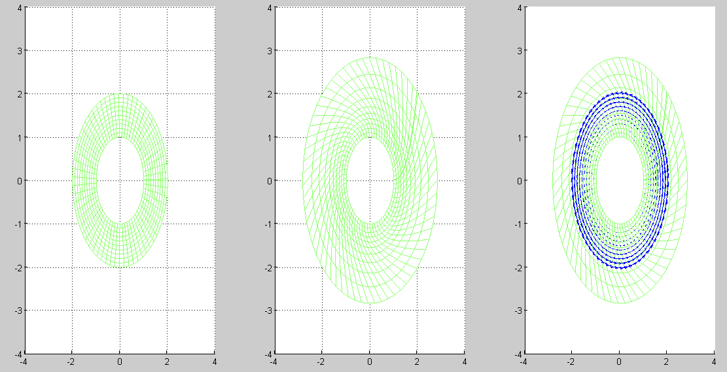The height and width of the screenshot is (372, 727).
Task: Select x-axis tick label -4 under the middle plot
Action: click(x=273, y=361)
